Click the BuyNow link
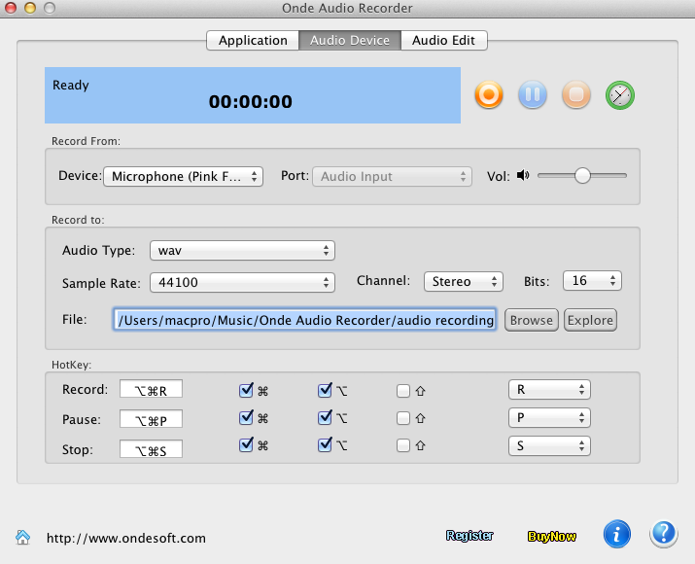 click(552, 536)
